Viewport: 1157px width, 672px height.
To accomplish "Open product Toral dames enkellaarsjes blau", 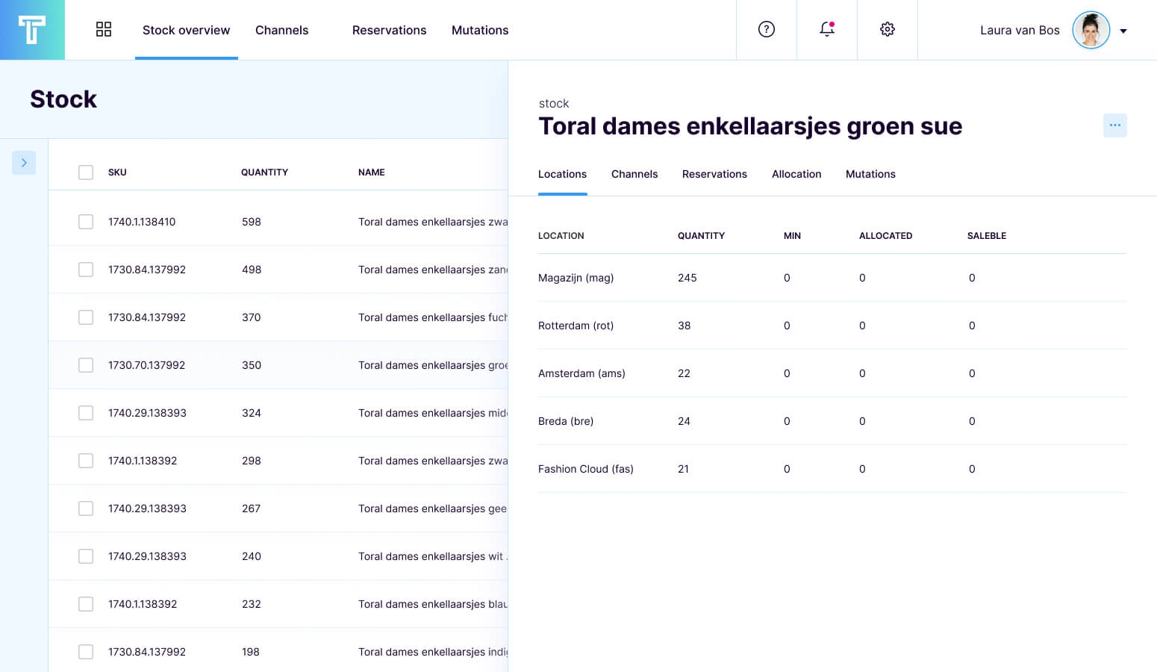I will click(x=433, y=604).
